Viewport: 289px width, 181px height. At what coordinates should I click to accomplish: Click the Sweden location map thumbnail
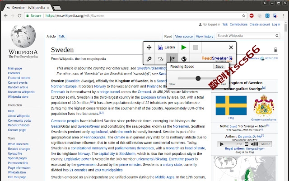245,169
